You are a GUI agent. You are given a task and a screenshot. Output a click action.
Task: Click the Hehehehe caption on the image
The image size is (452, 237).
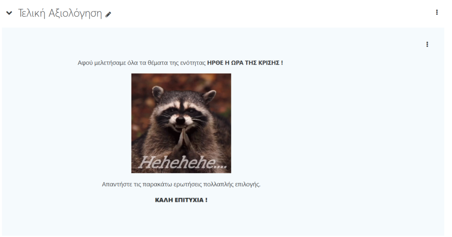(182, 163)
